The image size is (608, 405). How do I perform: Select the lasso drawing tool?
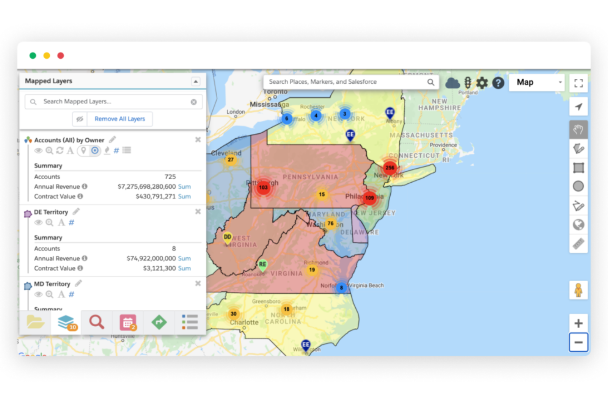point(578,149)
